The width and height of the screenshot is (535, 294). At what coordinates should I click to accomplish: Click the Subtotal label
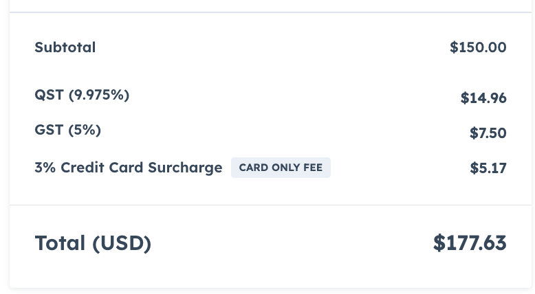[65, 47]
